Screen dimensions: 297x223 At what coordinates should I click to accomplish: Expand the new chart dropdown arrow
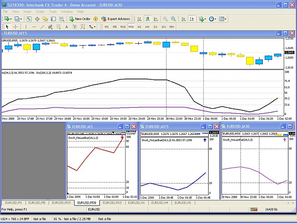pyautogui.click(x=10, y=19)
